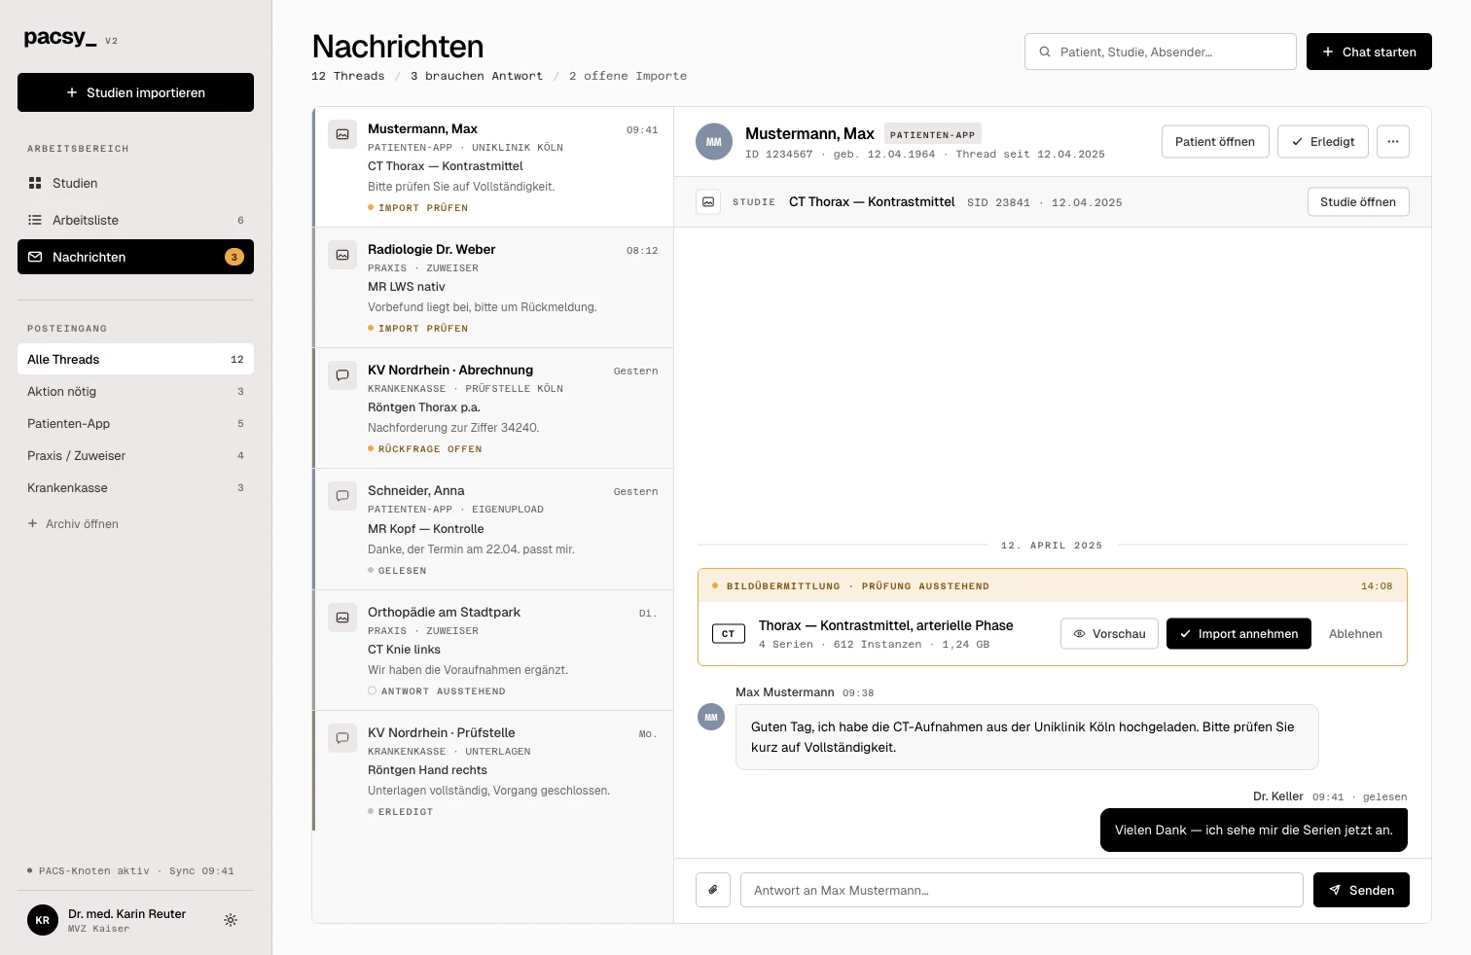Image resolution: width=1471 pixels, height=955 pixels.
Task: Click Patient öffnen button
Action: [1215, 142]
